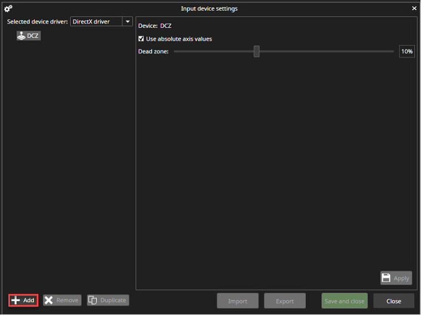Toggle the Use absolute axis values checkbox
The height and width of the screenshot is (315, 421).
click(141, 39)
